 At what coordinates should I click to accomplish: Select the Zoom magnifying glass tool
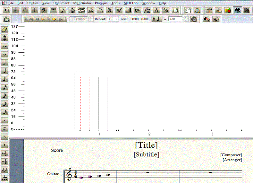(x=197, y=10)
